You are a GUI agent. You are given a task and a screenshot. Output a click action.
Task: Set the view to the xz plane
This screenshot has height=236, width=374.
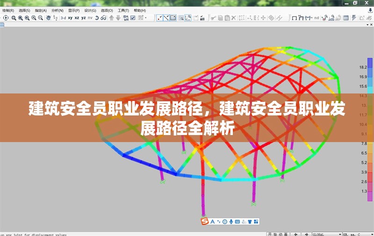point(77,18)
